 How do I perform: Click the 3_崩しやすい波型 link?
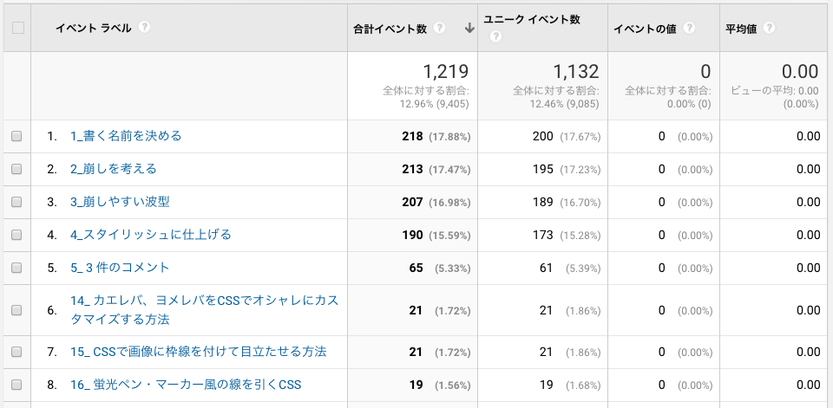click(x=120, y=202)
